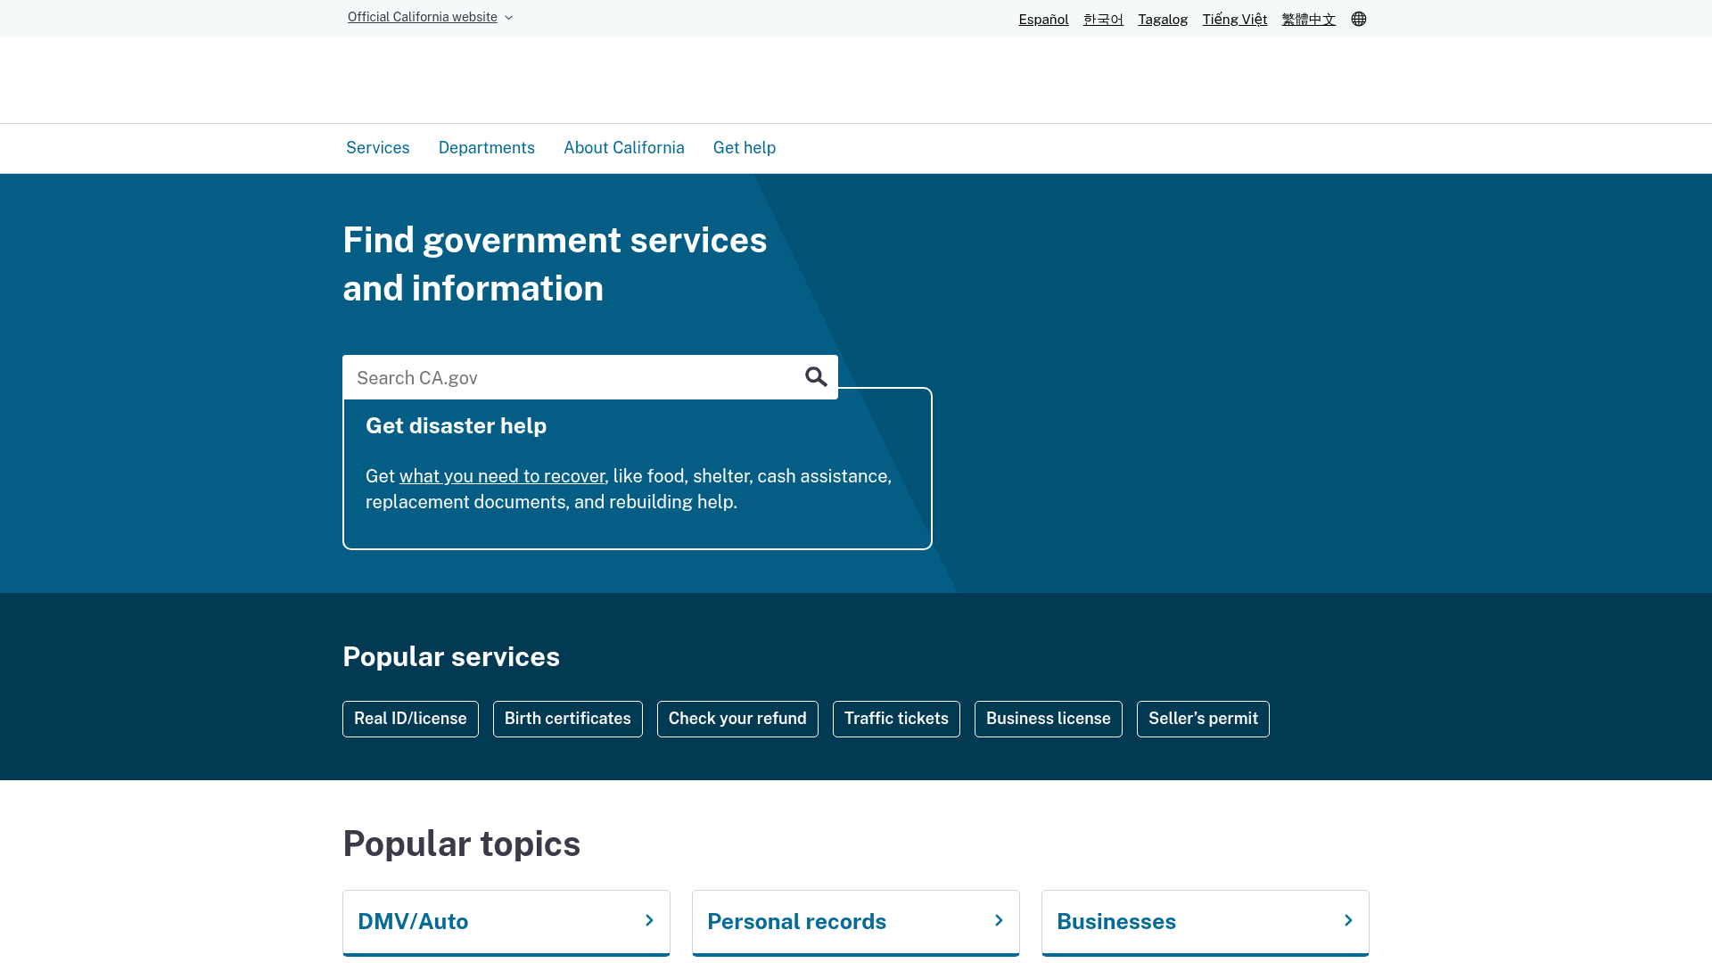Click the Businesses card arrow
The height and width of the screenshot is (963, 1712).
(x=1348, y=921)
